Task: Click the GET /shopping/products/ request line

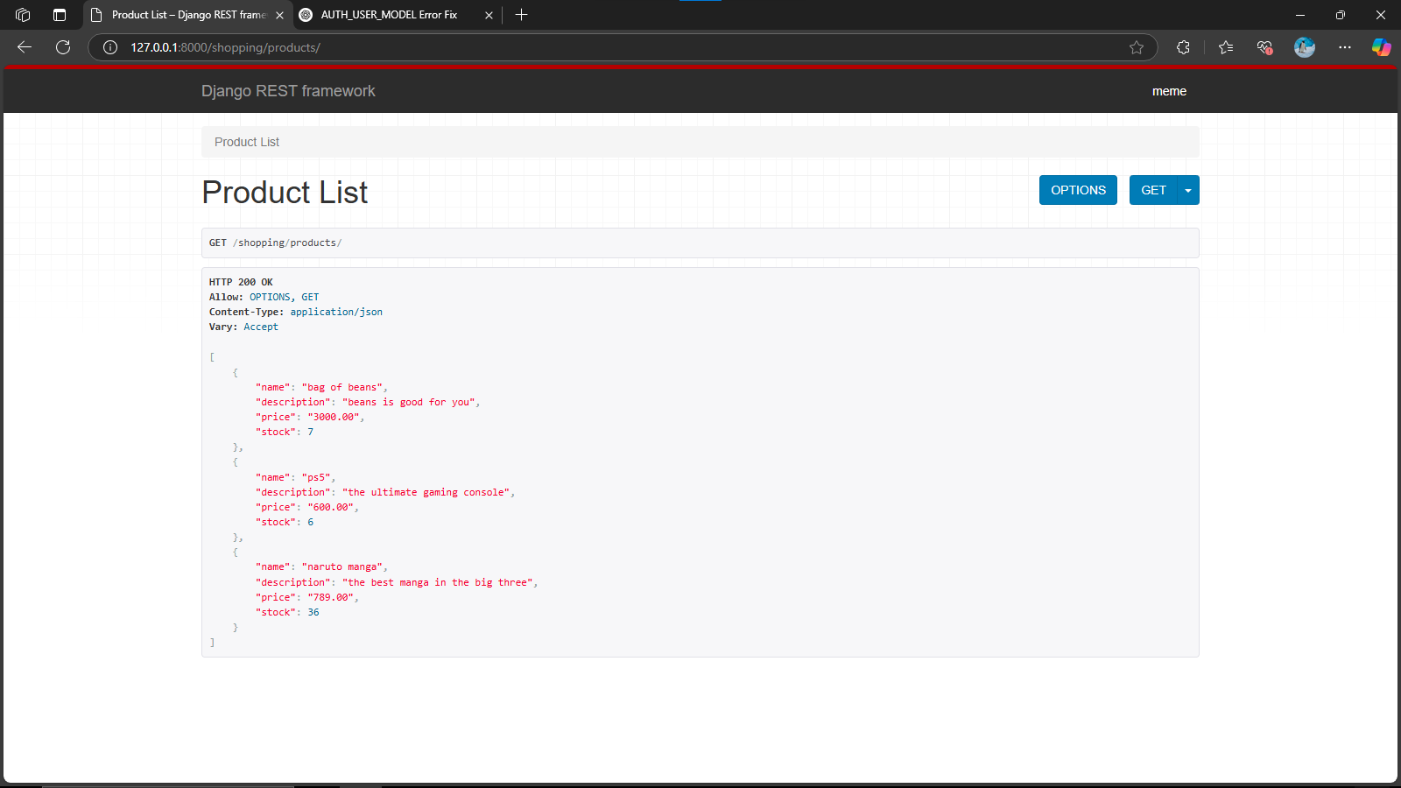Action: coord(275,243)
